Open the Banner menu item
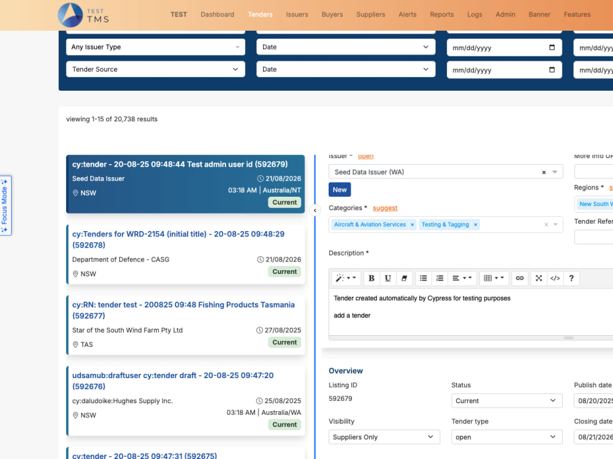This screenshot has width=613, height=459. (539, 15)
